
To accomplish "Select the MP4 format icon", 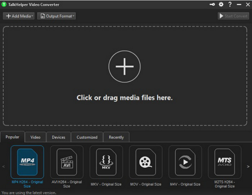I will [27, 162].
